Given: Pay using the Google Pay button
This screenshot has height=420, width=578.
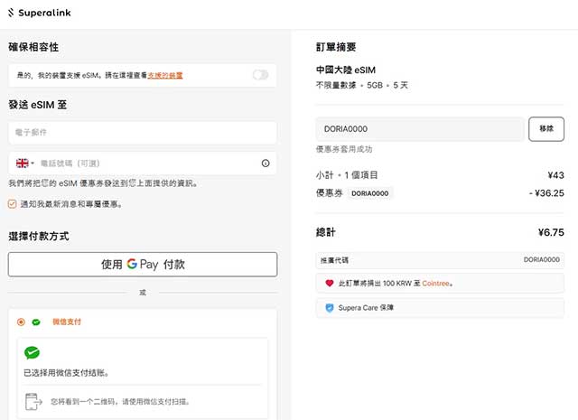Looking at the screenshot, I should point(143,264).
